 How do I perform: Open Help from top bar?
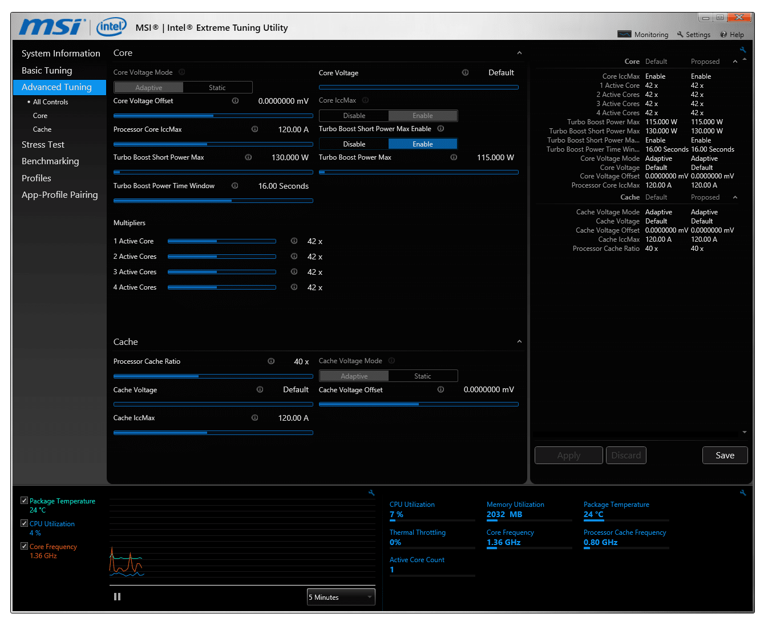pos(732,35)
